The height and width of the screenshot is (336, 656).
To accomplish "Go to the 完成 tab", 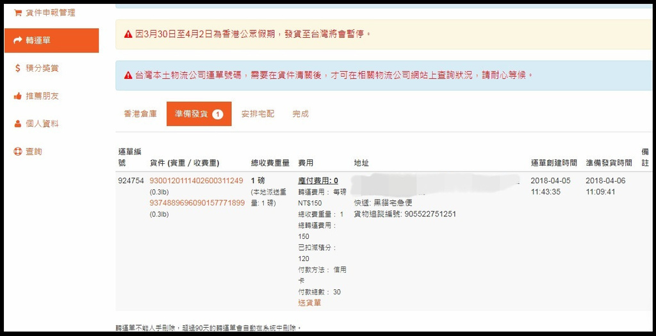I will pyautogui.click(x=300, y=114).
